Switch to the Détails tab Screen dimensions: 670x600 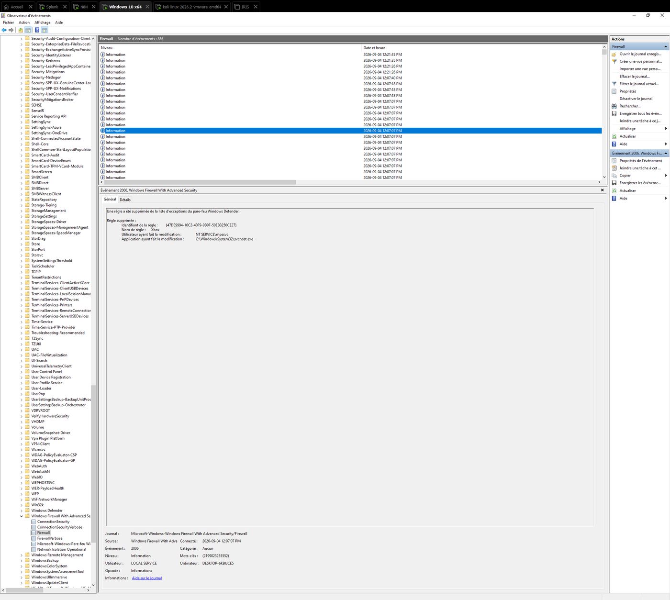[x=125, y=200]
